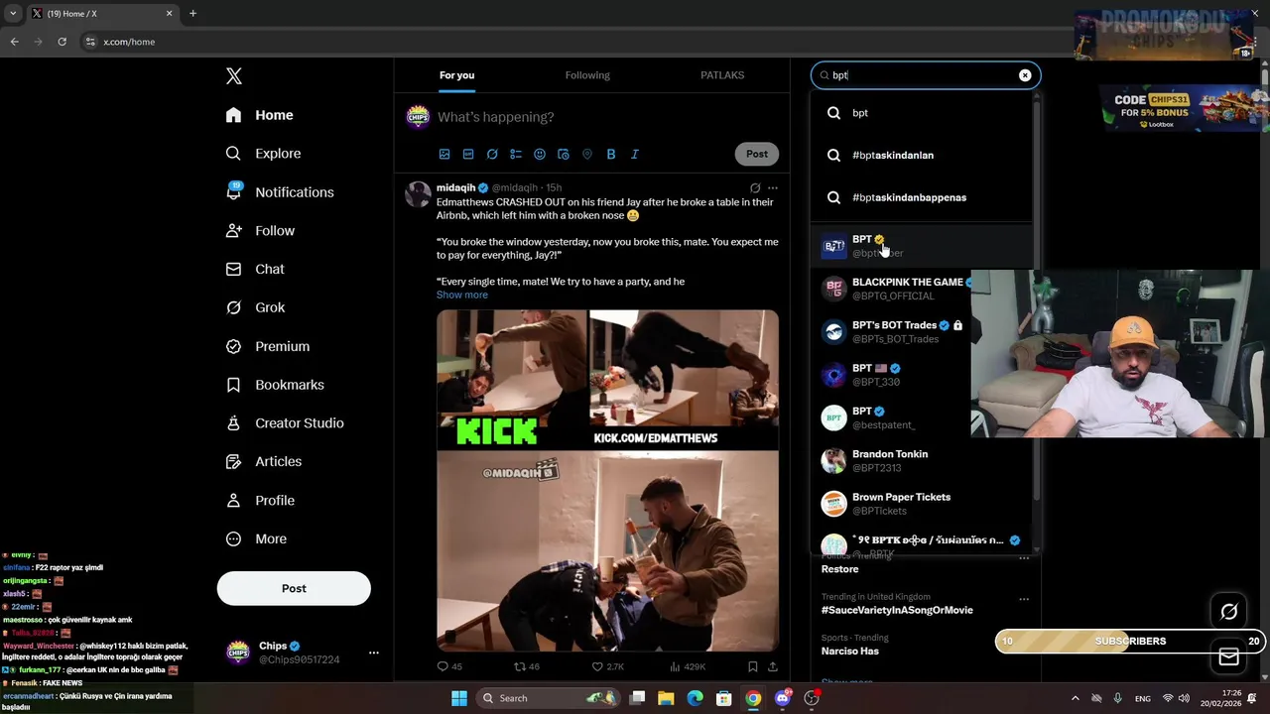Open Bookmarks in the sidebar
The image size is (1270, 714).
pyautogui.click(x=275, y=385)
